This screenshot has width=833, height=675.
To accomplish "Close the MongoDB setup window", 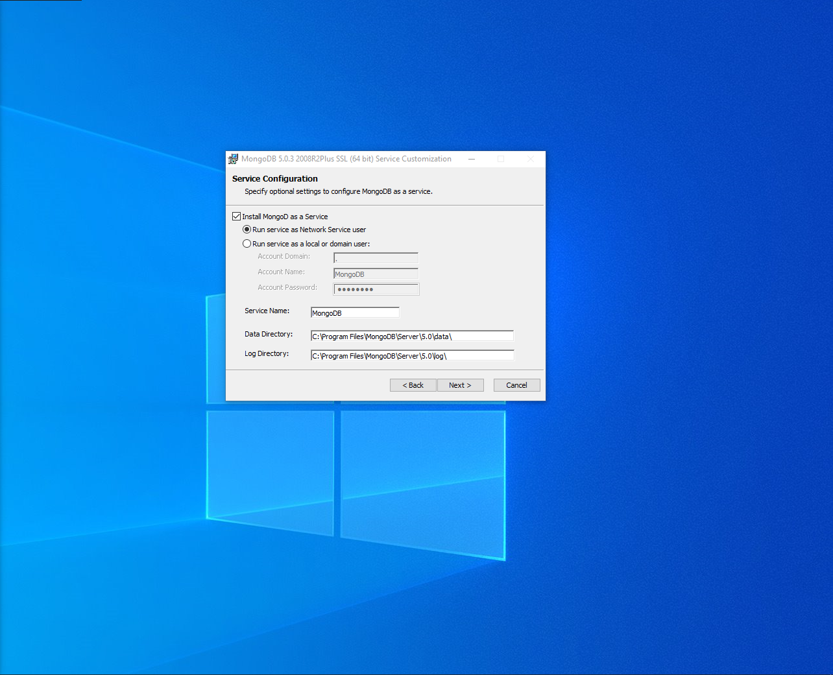I will 531,159.
